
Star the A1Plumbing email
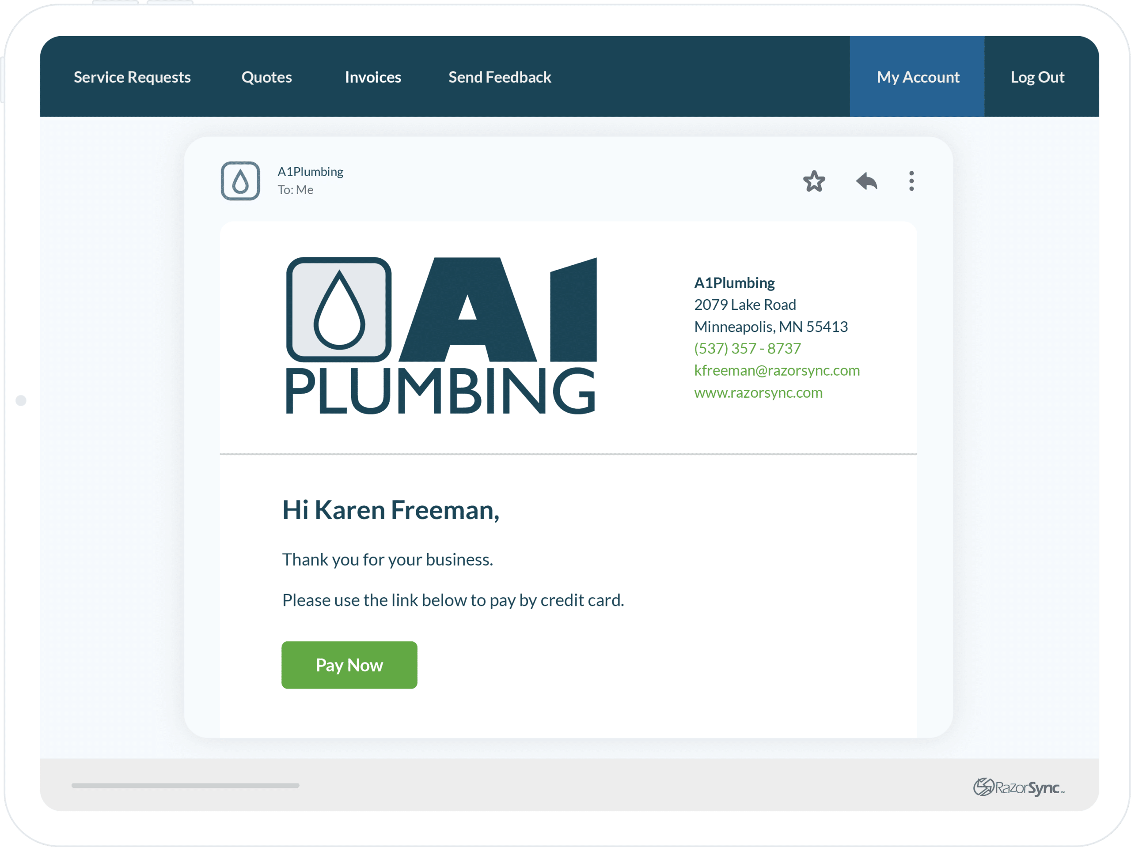point(813,181)
